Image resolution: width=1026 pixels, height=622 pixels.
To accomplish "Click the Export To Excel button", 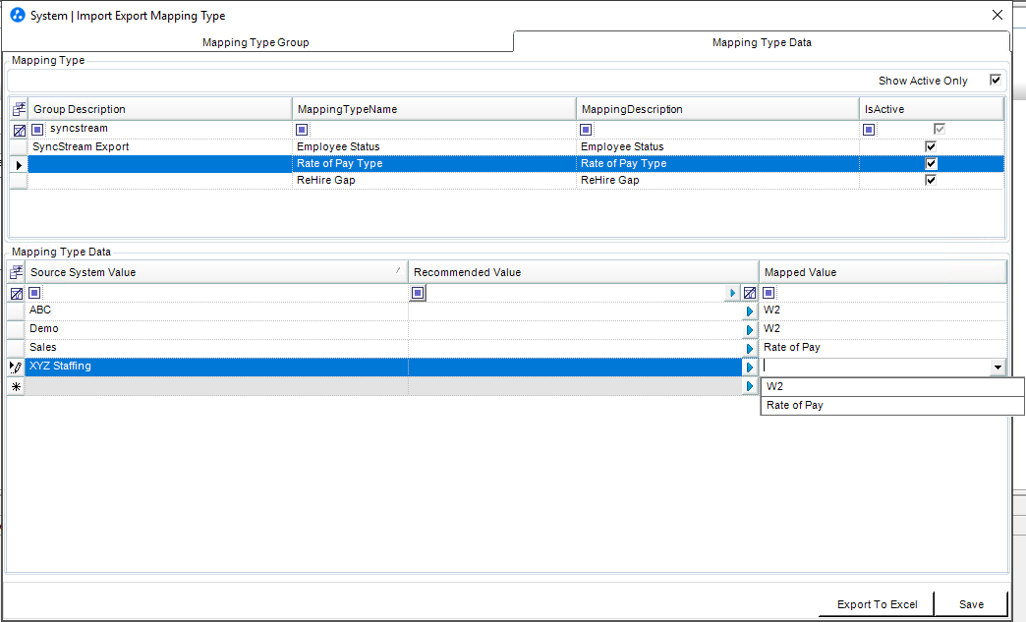I will [x=877, y=604].
